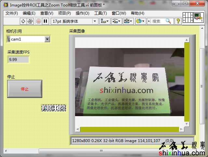Click the window's vertical scrollbar thumb
Image resolution: width=208 pixels, height=157 pixels.
(202, 86)
